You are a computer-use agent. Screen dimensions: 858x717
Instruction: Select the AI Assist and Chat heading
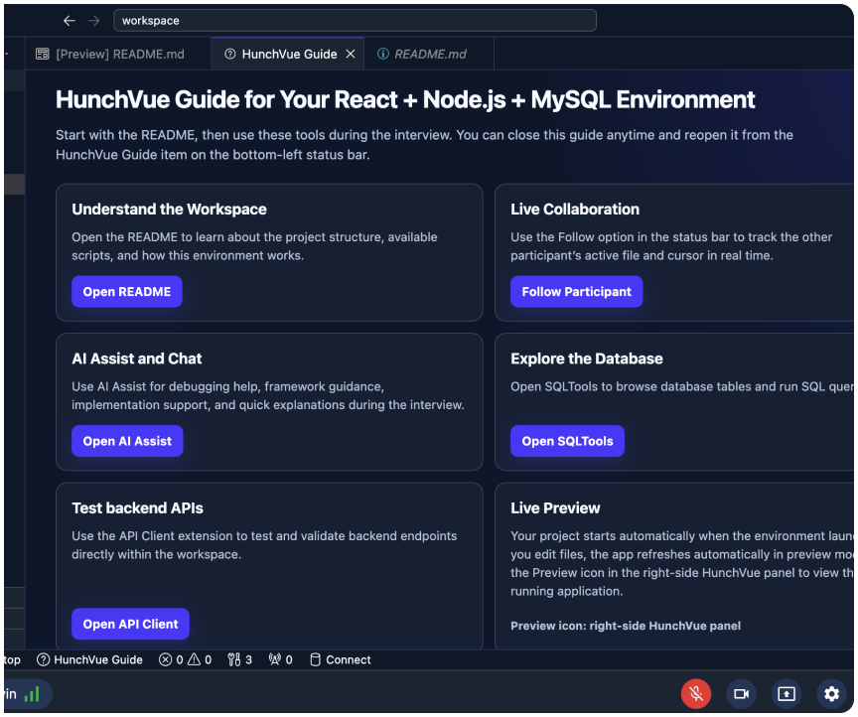click(x=137, y=358)
